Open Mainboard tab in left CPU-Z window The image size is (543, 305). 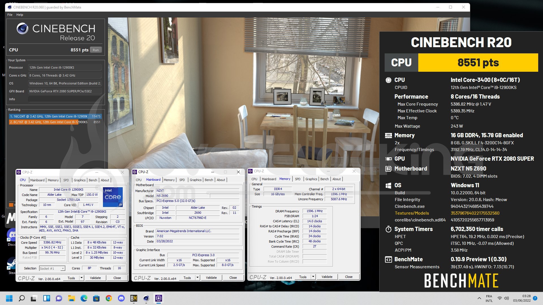[37, 180]
